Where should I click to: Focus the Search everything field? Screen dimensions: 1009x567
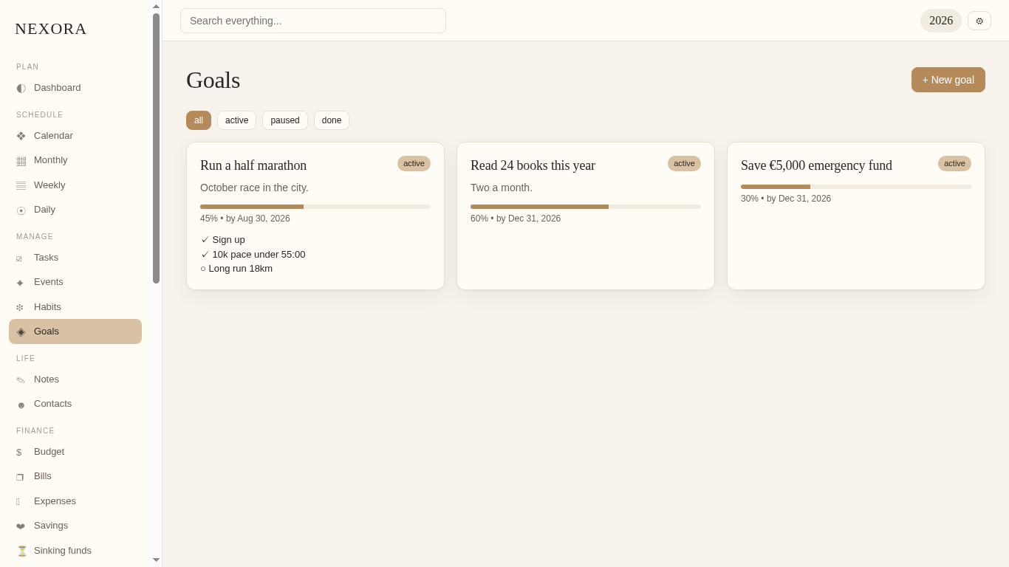tap(313, 21)
